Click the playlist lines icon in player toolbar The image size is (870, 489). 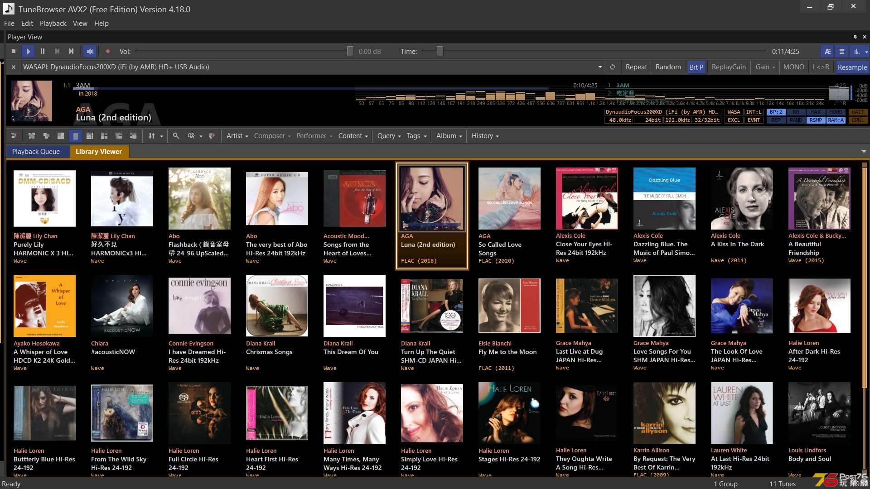tap(841, 52)
